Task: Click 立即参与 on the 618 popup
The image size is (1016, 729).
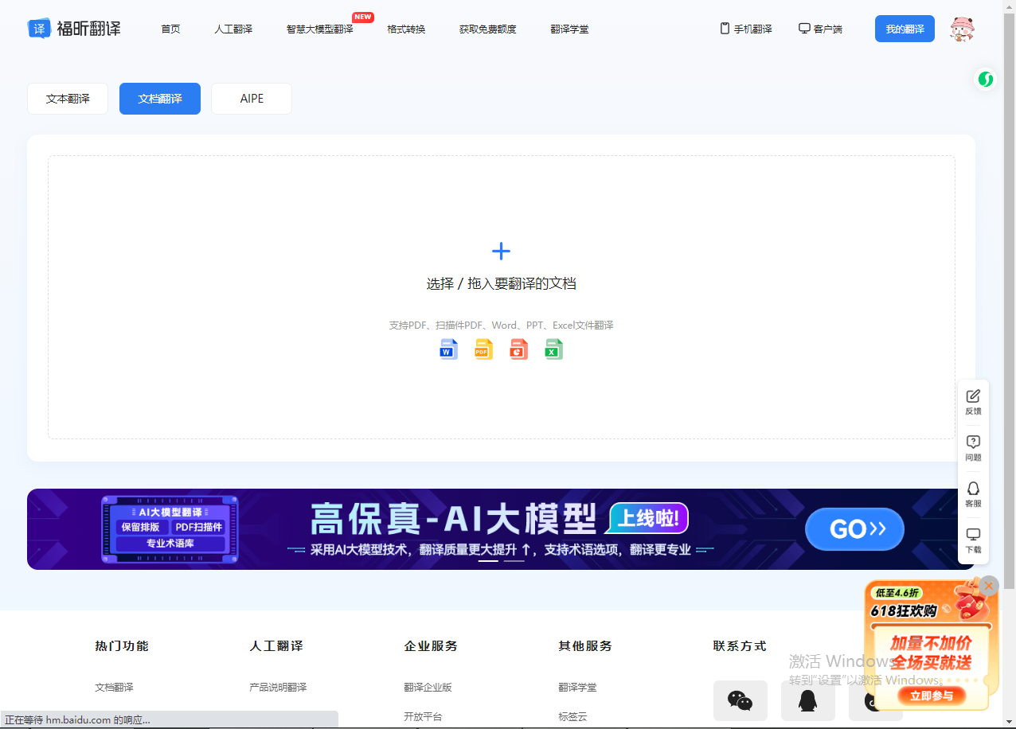Action: [932, 696]
